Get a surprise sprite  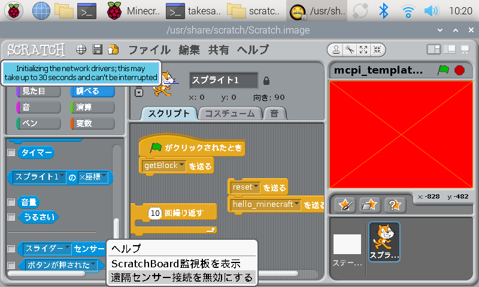(x=395, y=204)
